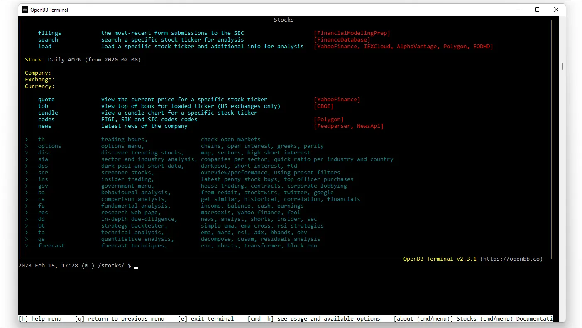Click the 'th' trading hours menu entry
582x328 pixels.
coord(42,140)
